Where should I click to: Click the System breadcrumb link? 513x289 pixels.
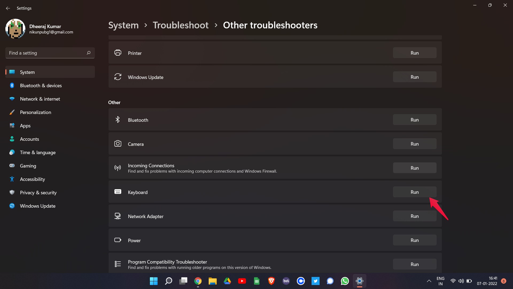tap(123, 25)
